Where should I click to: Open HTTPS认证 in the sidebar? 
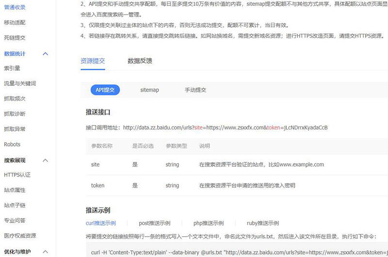(x=17, y=175)
